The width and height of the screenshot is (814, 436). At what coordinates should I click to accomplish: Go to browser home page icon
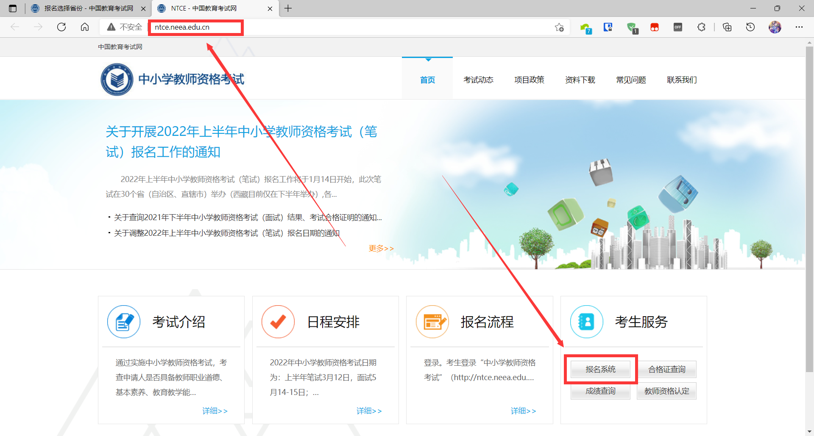[x=85, y=27]
